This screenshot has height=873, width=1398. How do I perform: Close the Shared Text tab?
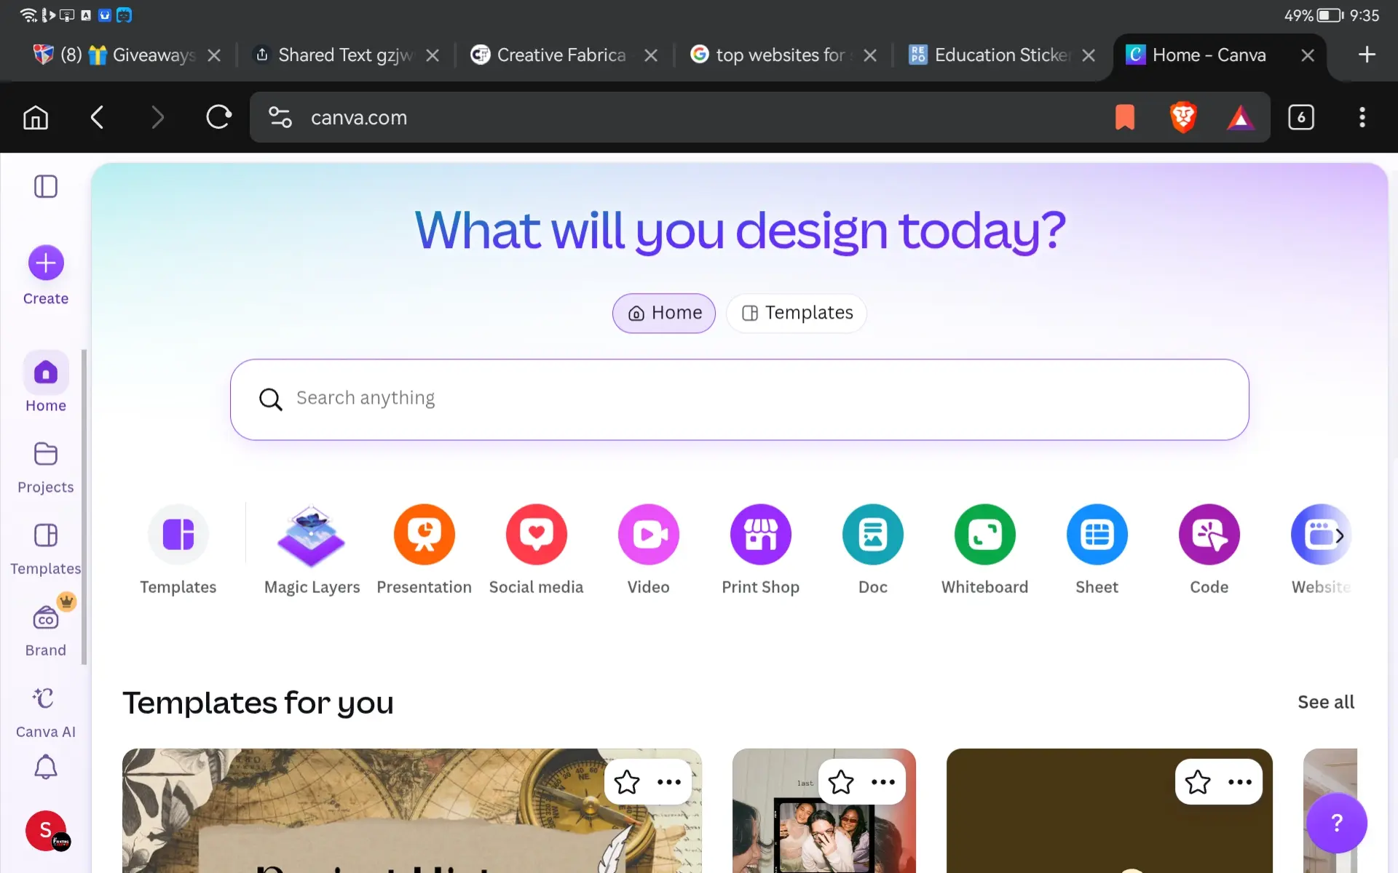[x=433, y=55]
